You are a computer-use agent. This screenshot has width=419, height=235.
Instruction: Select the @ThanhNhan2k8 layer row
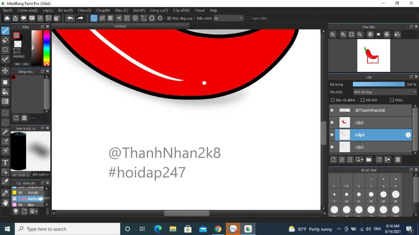click(371, 110)
